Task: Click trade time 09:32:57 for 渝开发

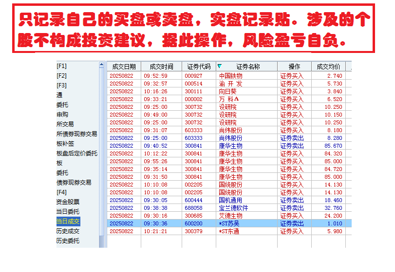Action: click(x=156, y=84)
